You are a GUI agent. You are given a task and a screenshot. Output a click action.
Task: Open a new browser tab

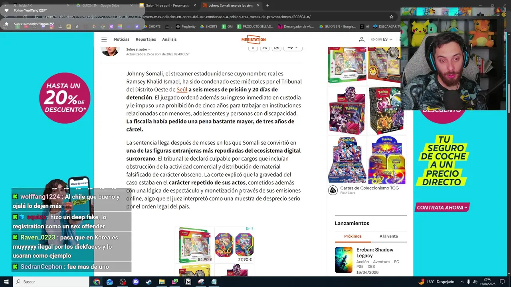[267, 6]
